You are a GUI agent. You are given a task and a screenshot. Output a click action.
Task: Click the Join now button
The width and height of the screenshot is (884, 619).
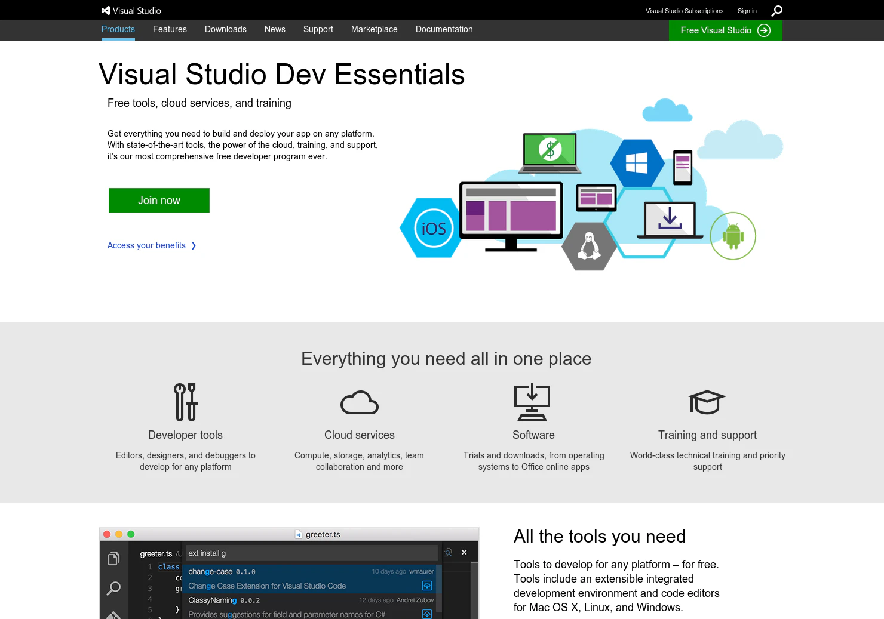click(159, 200)
